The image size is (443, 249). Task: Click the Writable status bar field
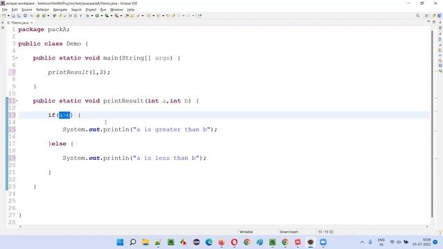[246, 232]
